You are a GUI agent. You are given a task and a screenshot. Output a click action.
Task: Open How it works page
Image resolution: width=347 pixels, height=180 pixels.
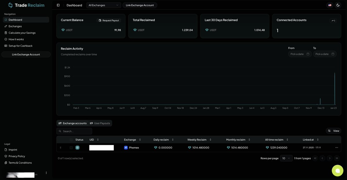click(26, 39)
